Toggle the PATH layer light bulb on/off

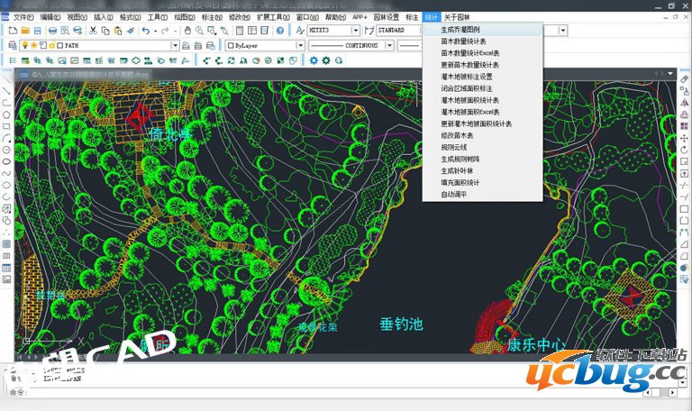coord(24,44)
